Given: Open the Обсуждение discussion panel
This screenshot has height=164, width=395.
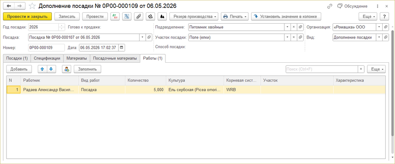Looking at the screenshot, I should (x=352, y=6).
